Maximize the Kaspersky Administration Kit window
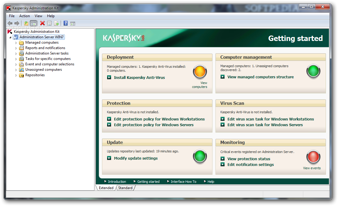This screenshot has width=338, height=206. pyautogui.click(x=311, y=7)
